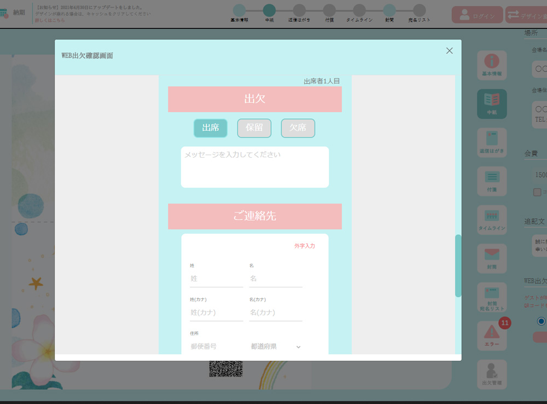Go to 返信はがき step in progress bar

pyautogui.click(x=299, y=10)
